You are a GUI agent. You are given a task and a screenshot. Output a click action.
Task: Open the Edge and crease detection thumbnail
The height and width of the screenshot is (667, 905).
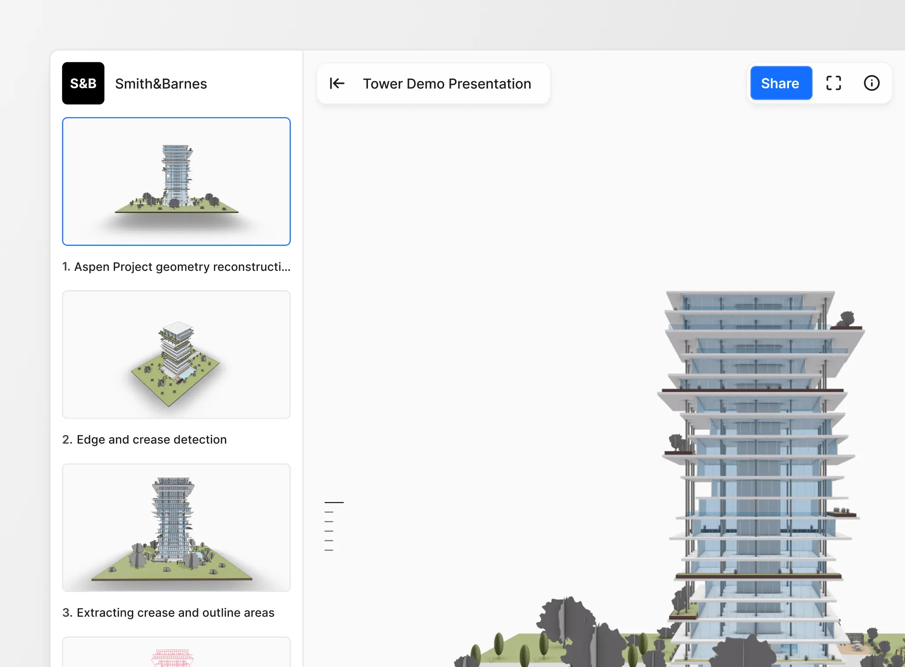[x=176, y=354]
